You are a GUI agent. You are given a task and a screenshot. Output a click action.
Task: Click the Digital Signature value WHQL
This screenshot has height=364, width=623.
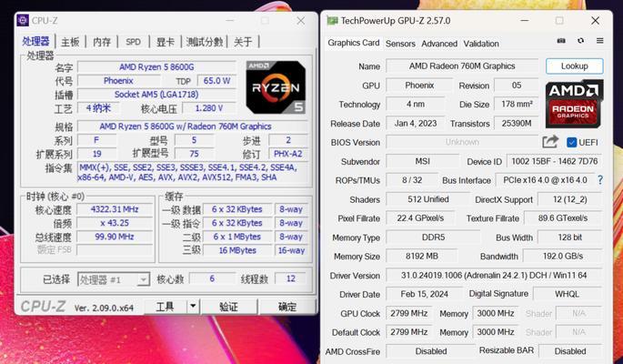pos(567,294)
